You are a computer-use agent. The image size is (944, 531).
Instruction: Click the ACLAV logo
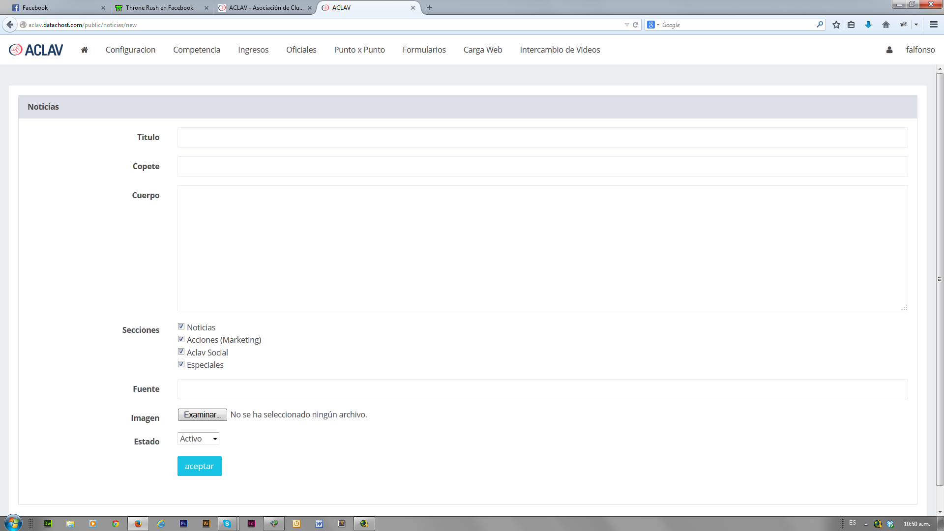36,50
